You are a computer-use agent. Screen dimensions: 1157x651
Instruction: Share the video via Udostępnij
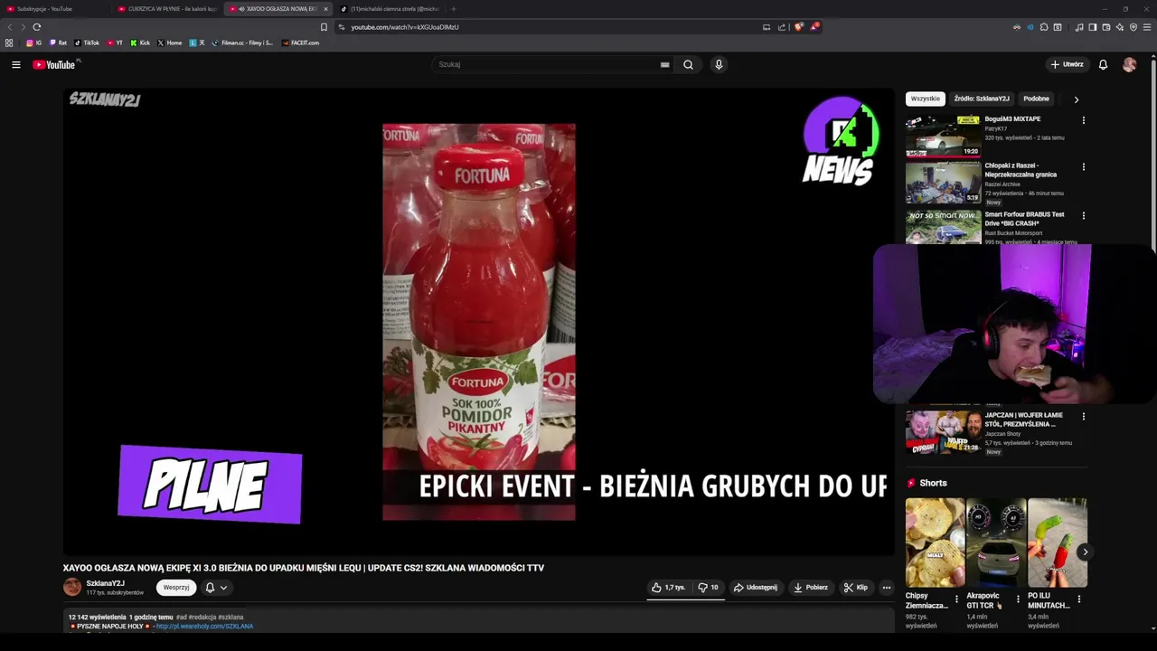point(756,588)
